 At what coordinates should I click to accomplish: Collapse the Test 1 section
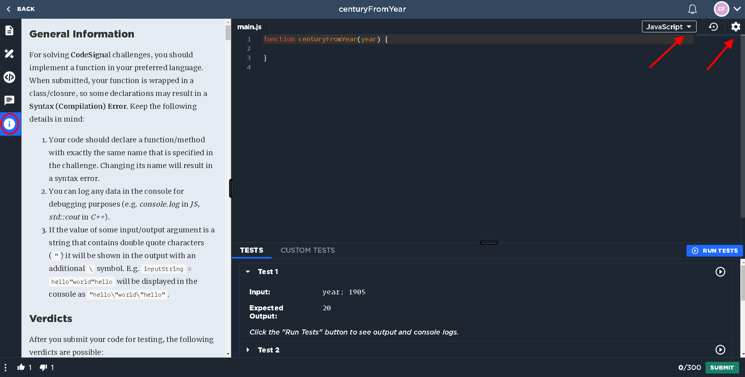(x=248, y=272)
